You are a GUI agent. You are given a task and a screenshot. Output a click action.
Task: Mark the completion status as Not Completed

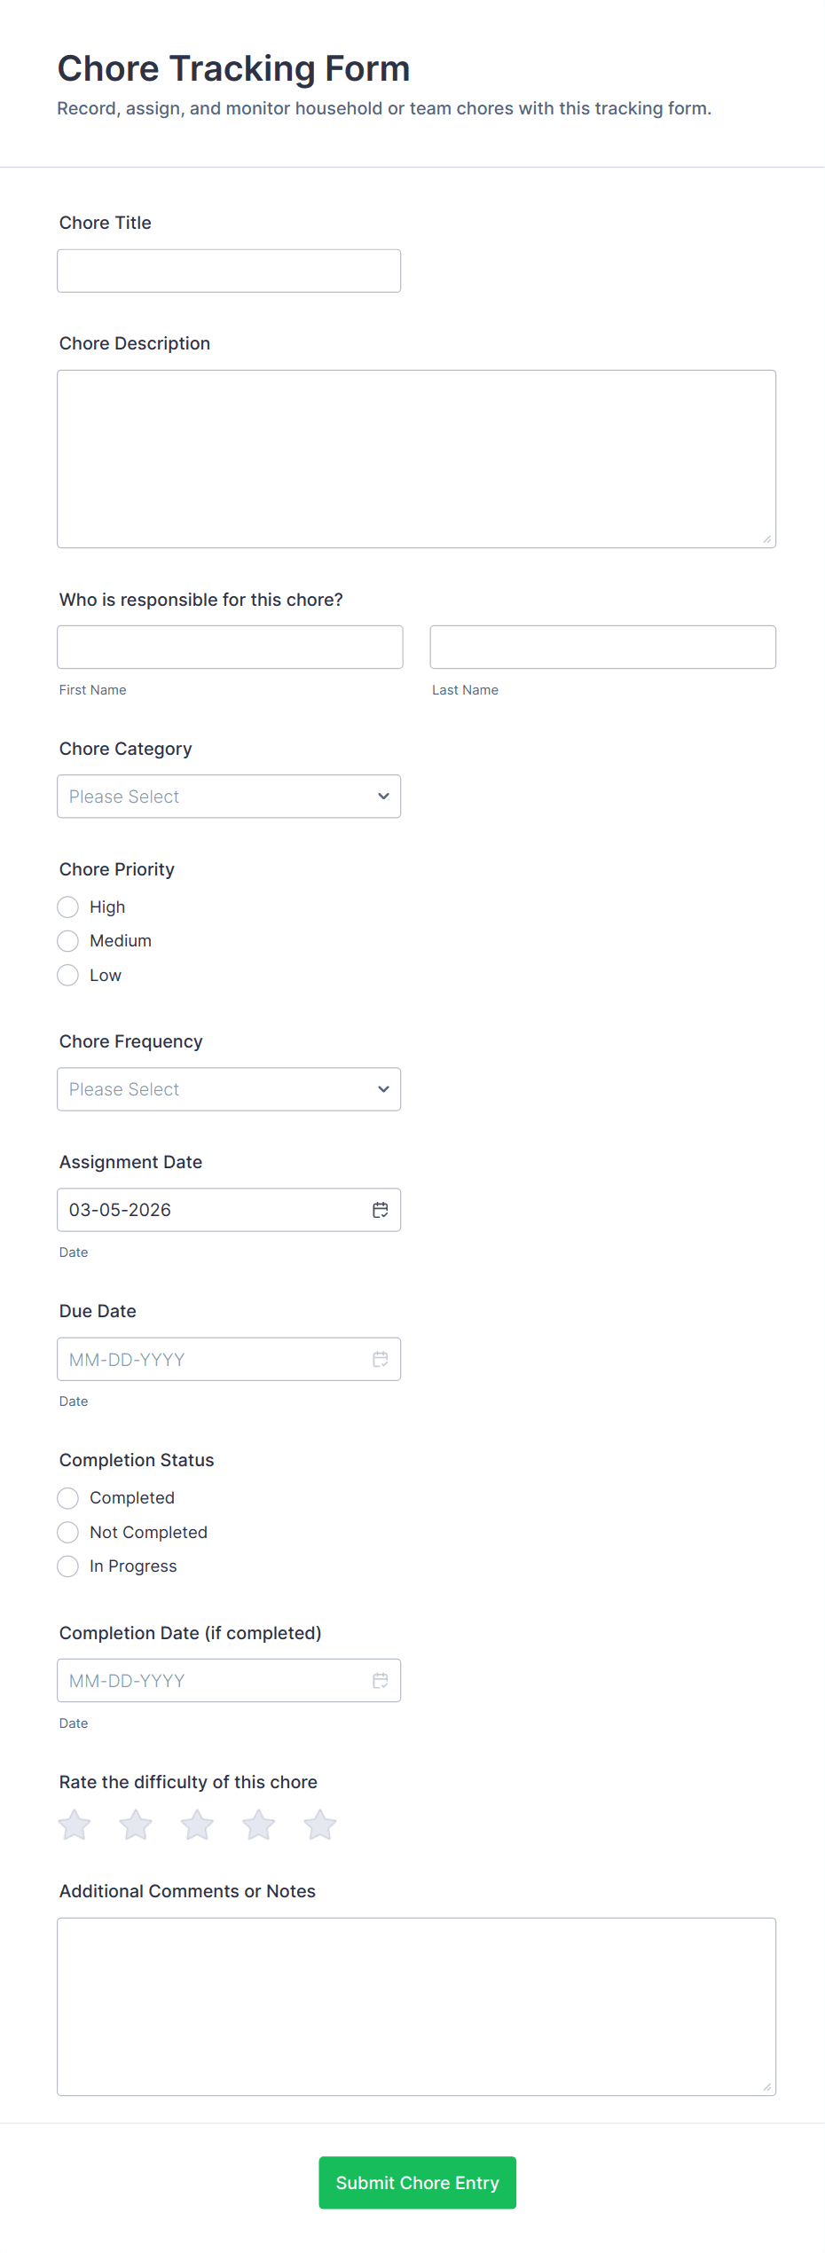point(67,1532)
